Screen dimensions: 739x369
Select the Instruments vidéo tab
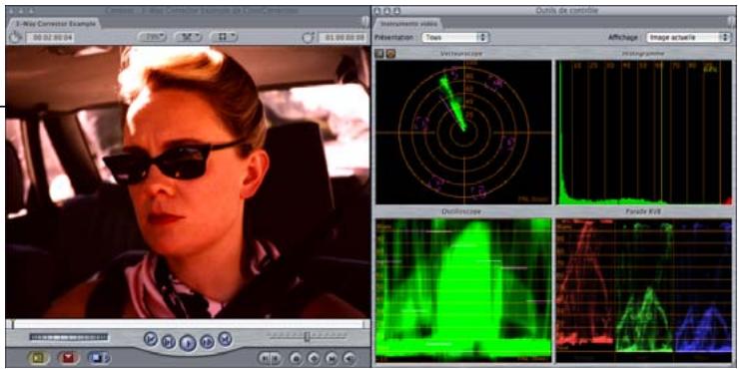click(x=409, y=23)
